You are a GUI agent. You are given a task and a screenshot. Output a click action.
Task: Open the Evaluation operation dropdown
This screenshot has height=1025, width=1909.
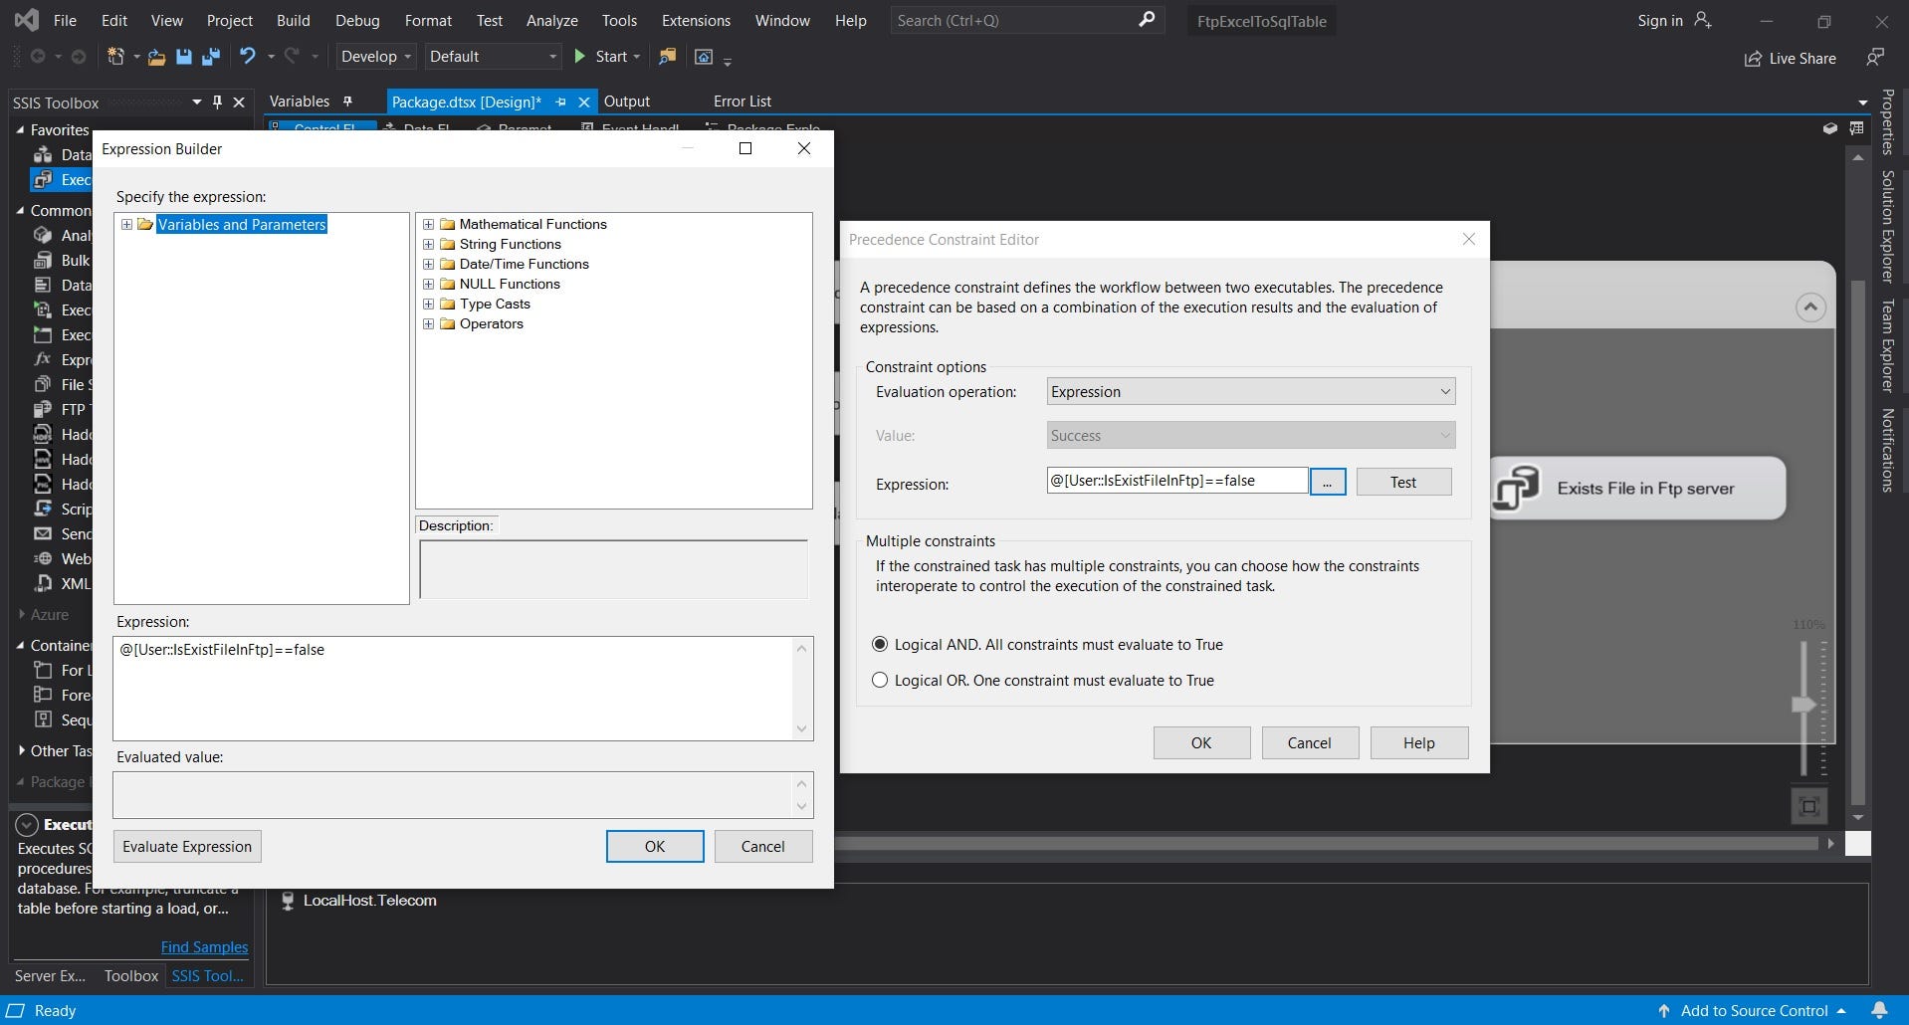pos(1251,391)
